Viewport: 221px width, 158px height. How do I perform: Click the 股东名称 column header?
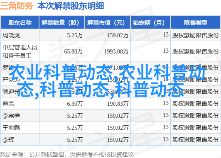(20, 23)
